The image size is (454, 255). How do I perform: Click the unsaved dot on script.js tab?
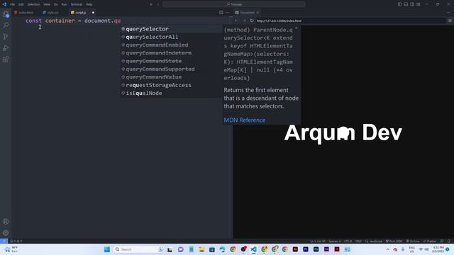coord(93,13)
